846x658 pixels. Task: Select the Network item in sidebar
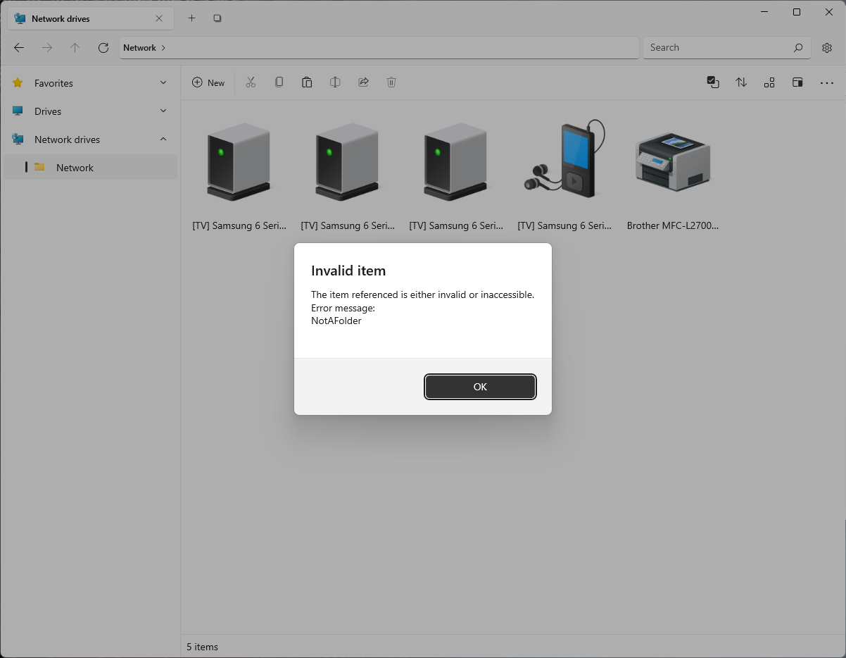coord(90,168)
